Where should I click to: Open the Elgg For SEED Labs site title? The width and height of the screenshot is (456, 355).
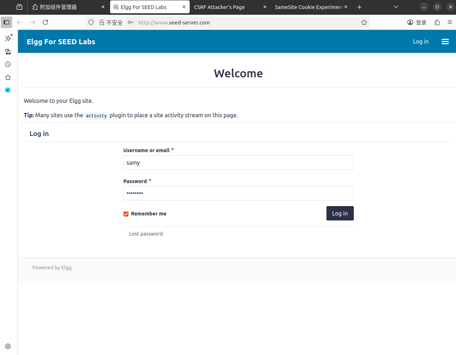tap(61, 42)
